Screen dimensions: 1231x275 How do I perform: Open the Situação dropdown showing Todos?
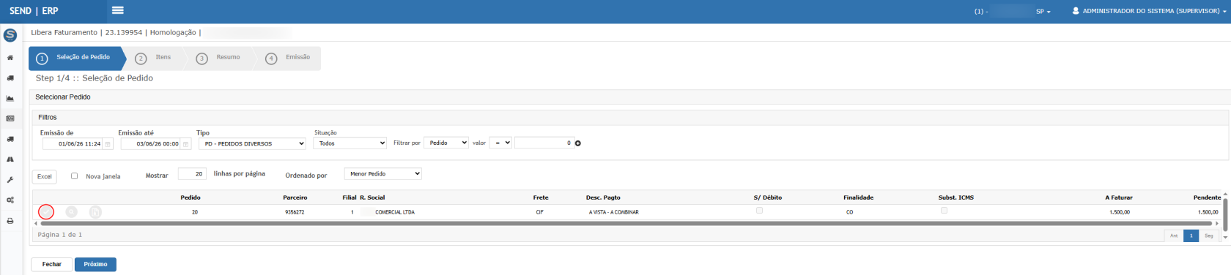tap(350, 143)
